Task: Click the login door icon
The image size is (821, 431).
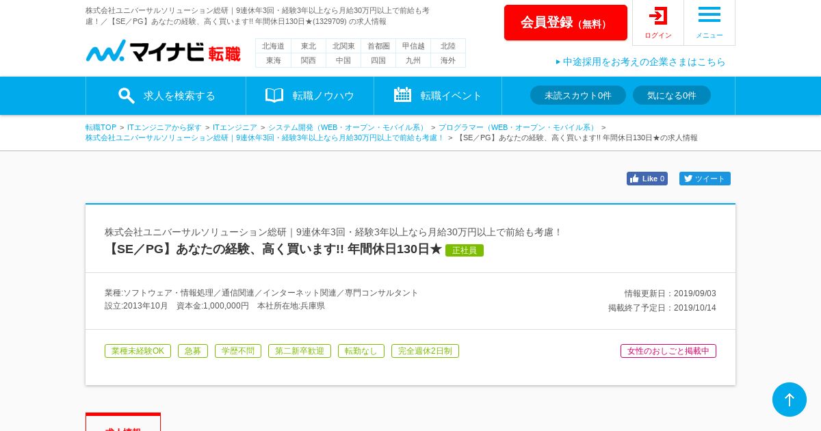Action: tap(658, 16)
